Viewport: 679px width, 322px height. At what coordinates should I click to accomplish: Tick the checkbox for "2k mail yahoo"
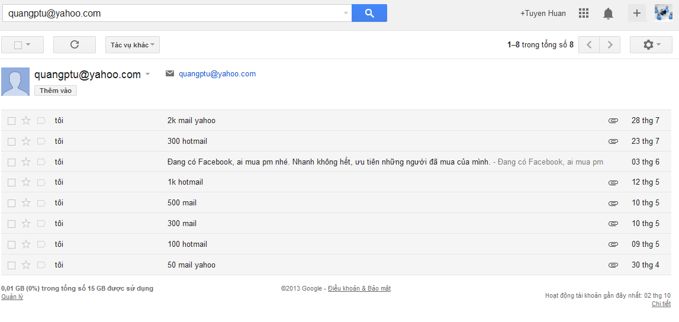11,121
